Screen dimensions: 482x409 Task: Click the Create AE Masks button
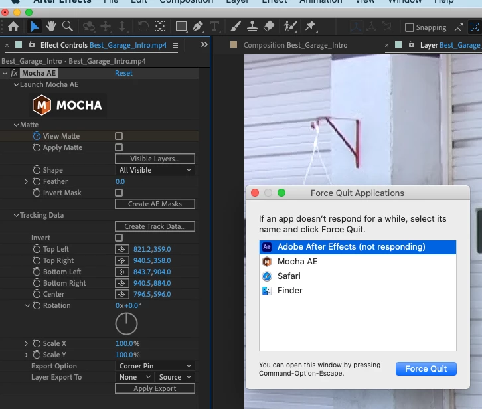tap(155, 204)
